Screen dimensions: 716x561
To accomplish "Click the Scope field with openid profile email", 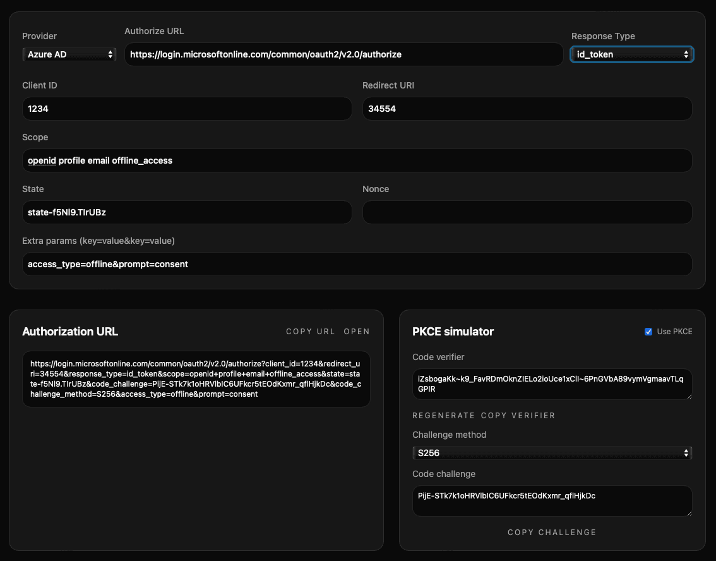I will coord(357,160).
